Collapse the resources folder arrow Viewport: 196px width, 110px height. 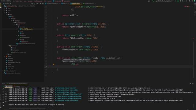pyautogui.click(x=8, y=46)
